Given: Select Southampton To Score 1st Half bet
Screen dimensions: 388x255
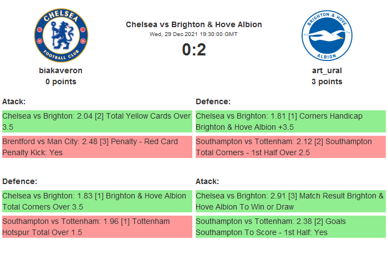Looking at the screenshot, I should click(x=290, y=227).
